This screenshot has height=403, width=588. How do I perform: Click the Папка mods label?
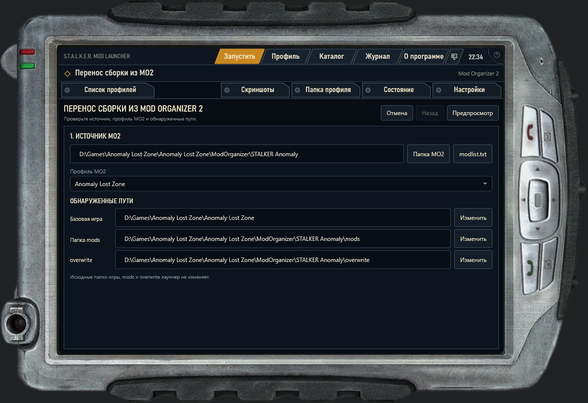click(85, 239)
